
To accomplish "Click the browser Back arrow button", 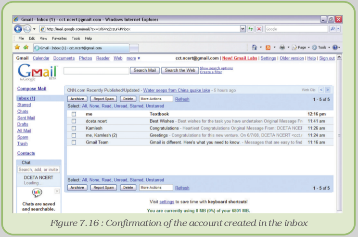I will pos(18,29).
